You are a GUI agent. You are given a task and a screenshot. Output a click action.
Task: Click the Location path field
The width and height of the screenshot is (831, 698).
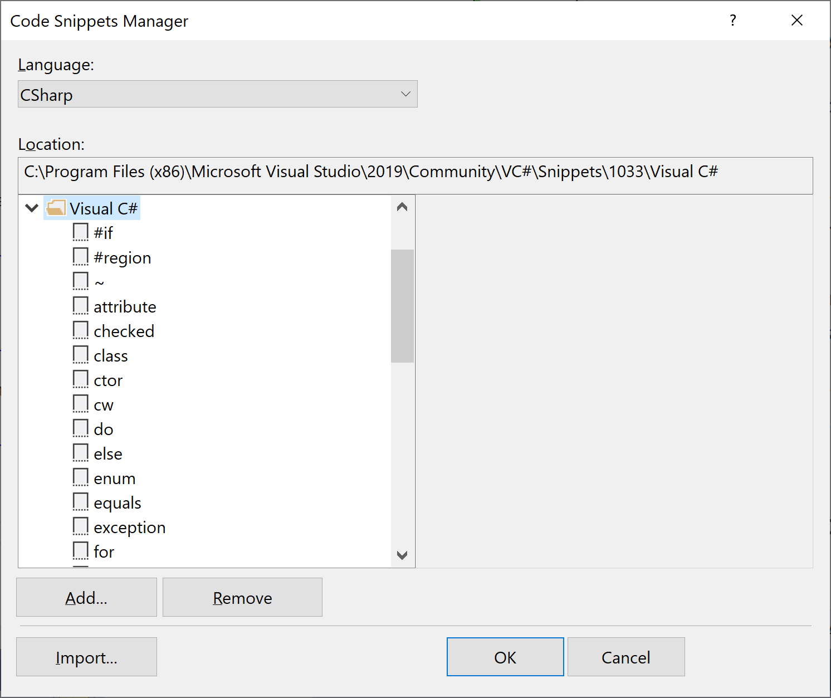tap(415, 175)
